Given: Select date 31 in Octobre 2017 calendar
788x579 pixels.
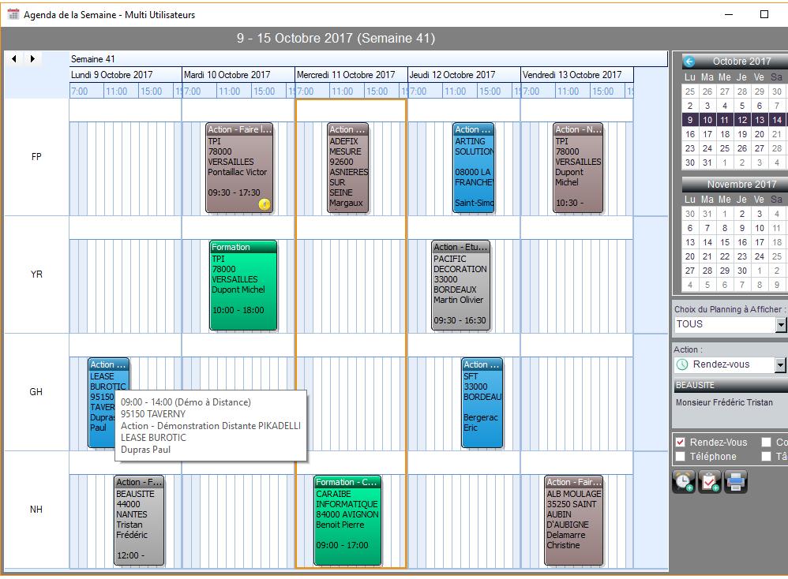Looking at the screenshot, I should click(x=707, y=162).
